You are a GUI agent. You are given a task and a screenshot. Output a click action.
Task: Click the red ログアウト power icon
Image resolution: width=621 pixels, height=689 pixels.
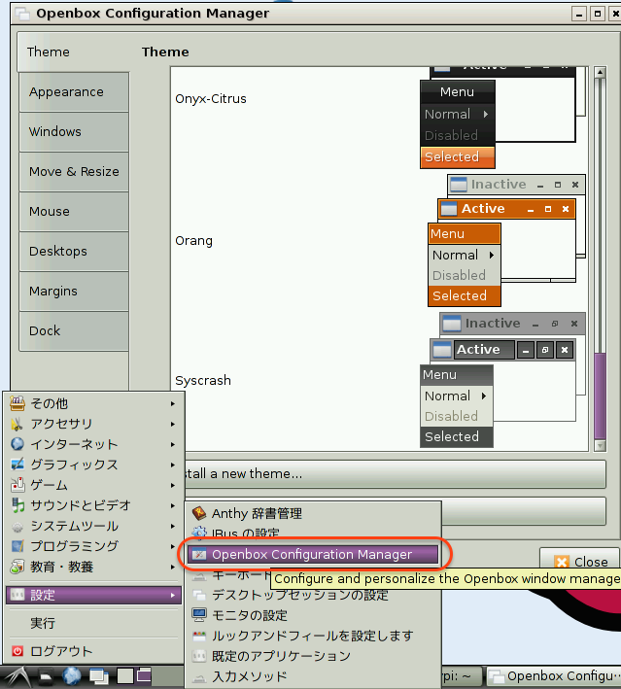[x=17, y=651]
